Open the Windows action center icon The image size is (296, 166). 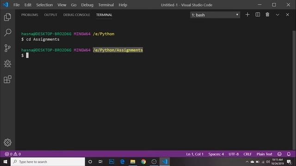[289, 162]
